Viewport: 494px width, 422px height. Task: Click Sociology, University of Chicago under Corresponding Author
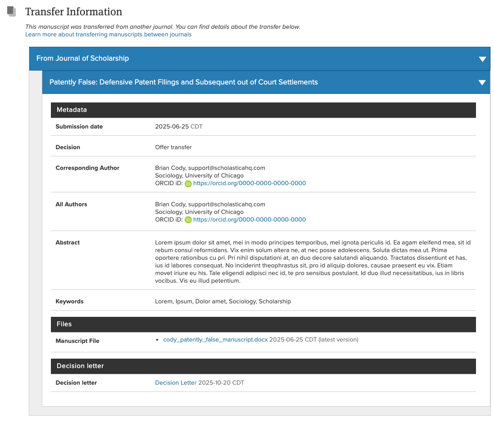(x=199, y=175)
